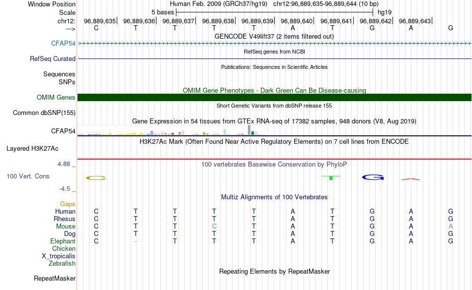Open the 100 Vert. Cons label
Screen dimensions: 472x290
[x=28, y=176]
